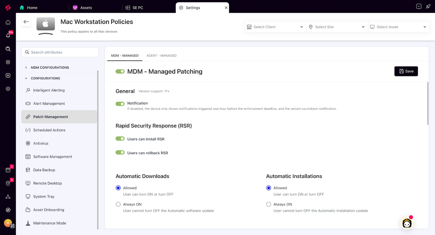Click the rocket icon at top right
435x235 pixels.
[428, 7]
